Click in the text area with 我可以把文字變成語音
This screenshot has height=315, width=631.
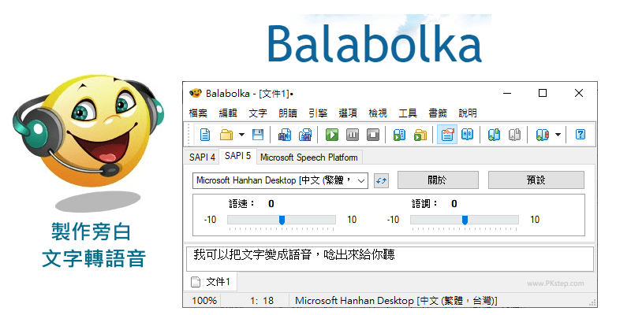[390, 259]
